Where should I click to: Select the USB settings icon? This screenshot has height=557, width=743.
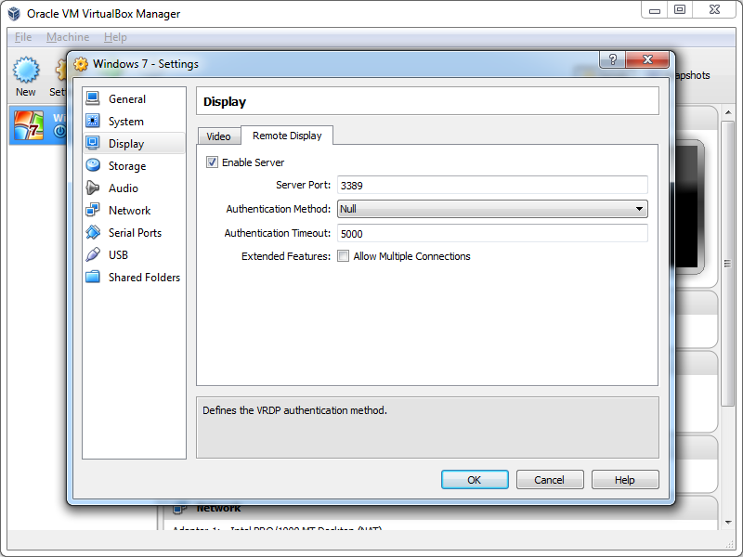pyautogui.click(x=93, y=255)
